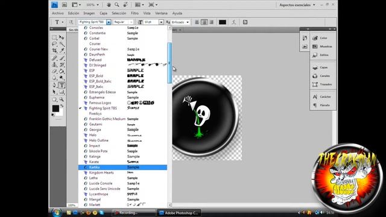Select the Eyedropper tool

[x=62, y=51]
